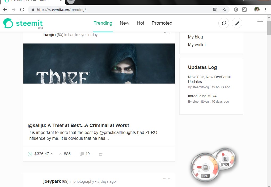Click the translate icon in the address bar
The width and height of the screenshot is (271, 187).
215,9
